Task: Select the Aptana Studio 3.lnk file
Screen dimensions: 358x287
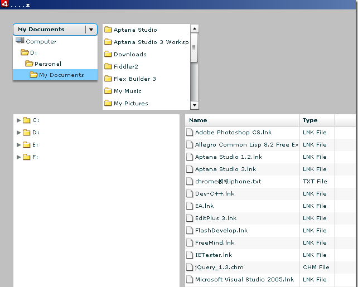Action: [226, 169]
